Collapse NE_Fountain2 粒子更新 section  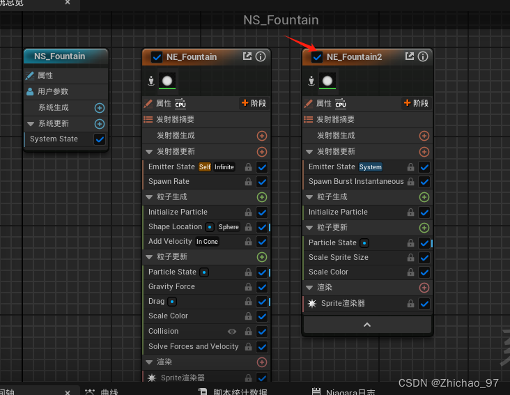[x=309, y=228]
